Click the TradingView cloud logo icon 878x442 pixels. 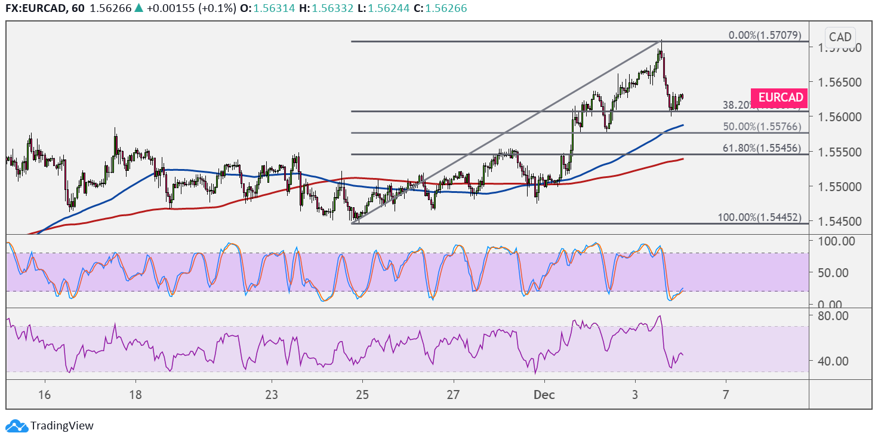[x=16, y=426]
